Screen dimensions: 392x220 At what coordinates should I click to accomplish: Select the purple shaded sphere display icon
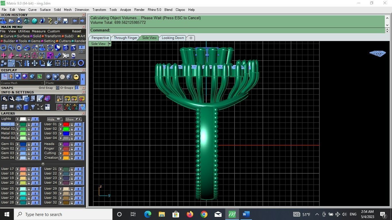[25, 76]
